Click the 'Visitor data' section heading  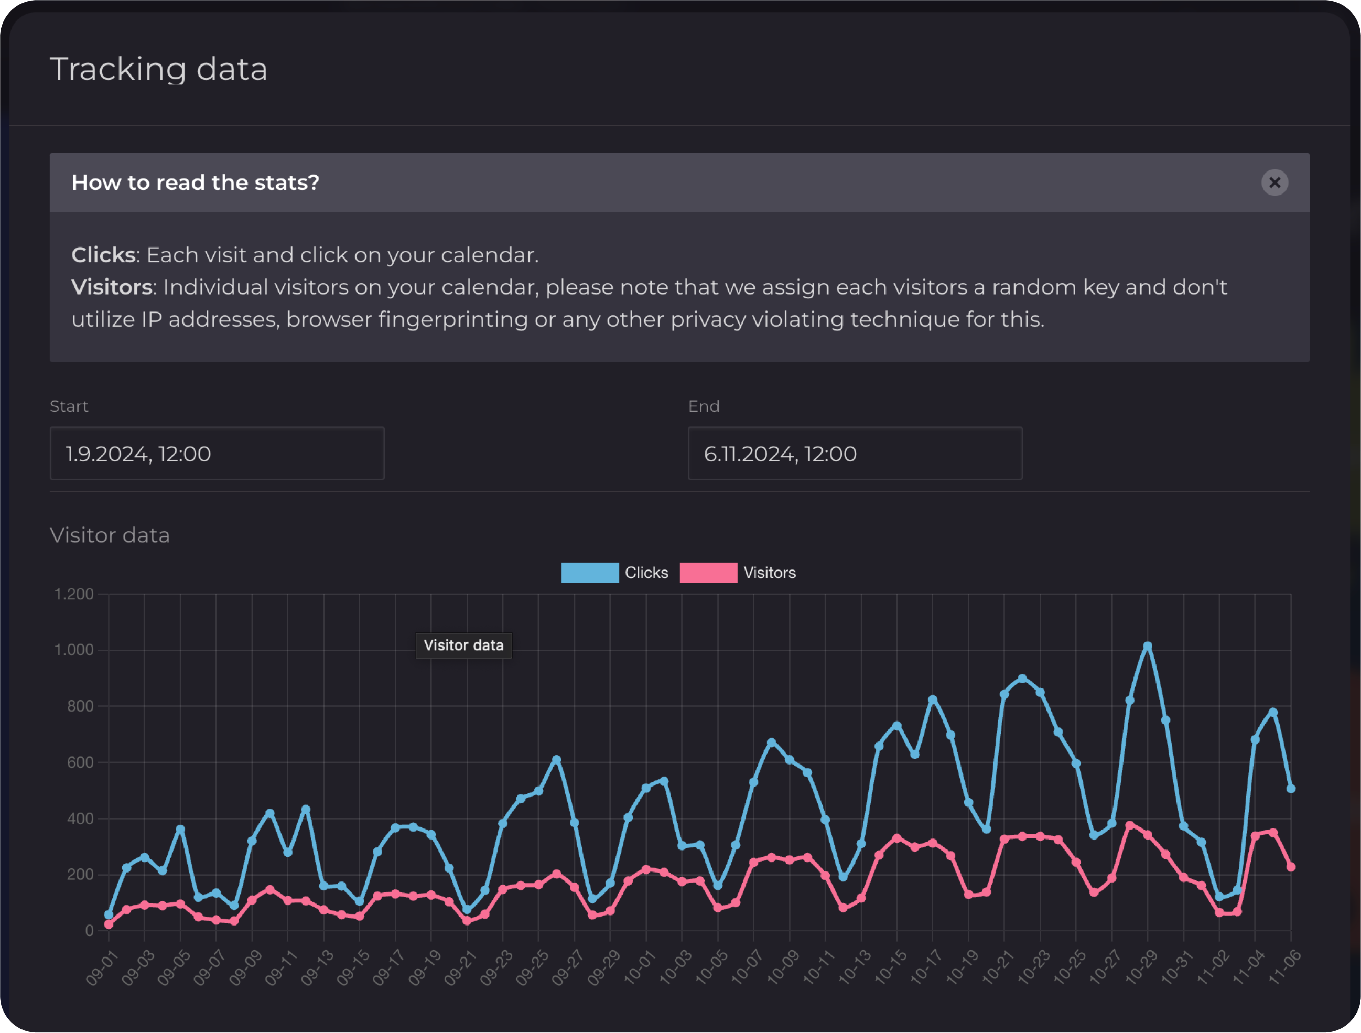click(110, 536)
